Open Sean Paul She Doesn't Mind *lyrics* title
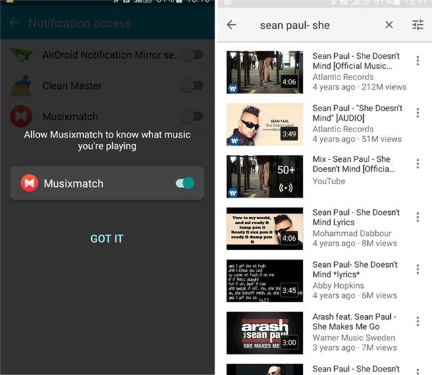Screen dimensions: 432x375 click(x=356, y=270)
